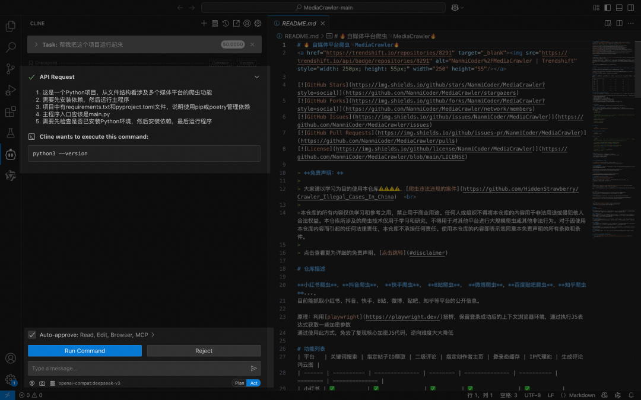The image size is (641, 400).
Task: Open the Manage gear with badge in activity bar
Action: 11,380
